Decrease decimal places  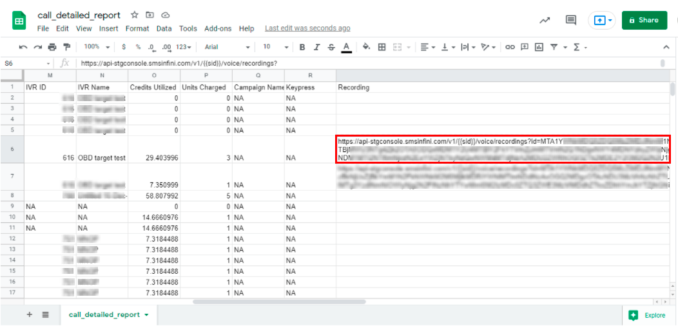(x=151, y=46)
